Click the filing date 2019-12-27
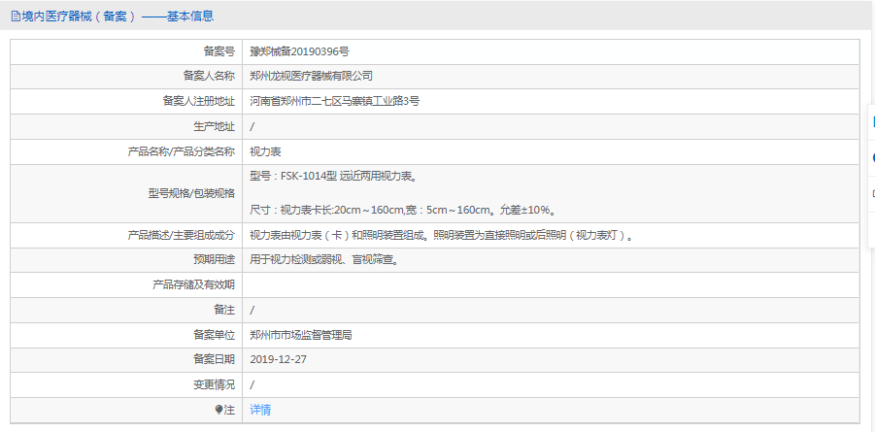 [x=279, y=359]
